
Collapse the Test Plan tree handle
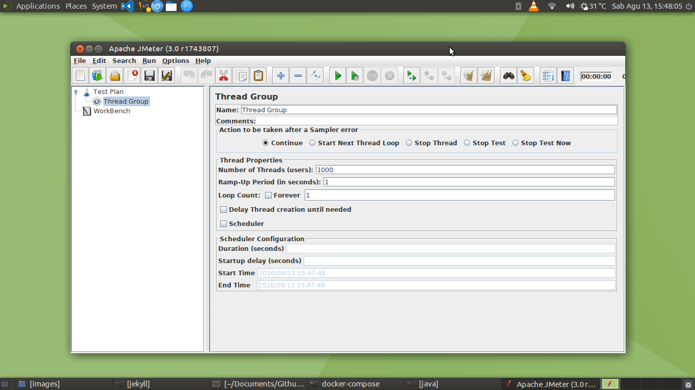76,92
